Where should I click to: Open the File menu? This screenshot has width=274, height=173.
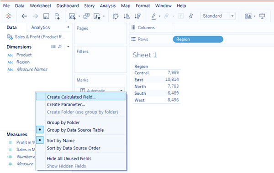coord(6,6)
